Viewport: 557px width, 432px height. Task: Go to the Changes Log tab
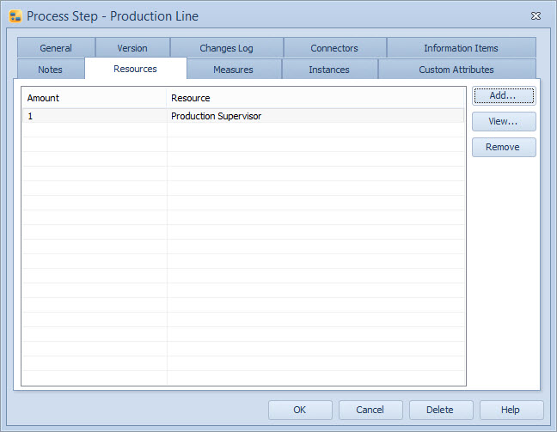[x=226, y=48]
